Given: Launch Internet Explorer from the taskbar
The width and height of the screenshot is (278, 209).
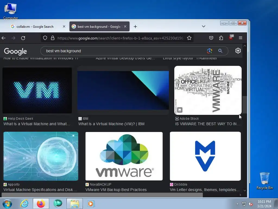Looking at the screenshot, I should pos(24,204).
